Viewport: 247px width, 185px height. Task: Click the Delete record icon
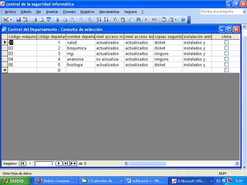(155, 19)
